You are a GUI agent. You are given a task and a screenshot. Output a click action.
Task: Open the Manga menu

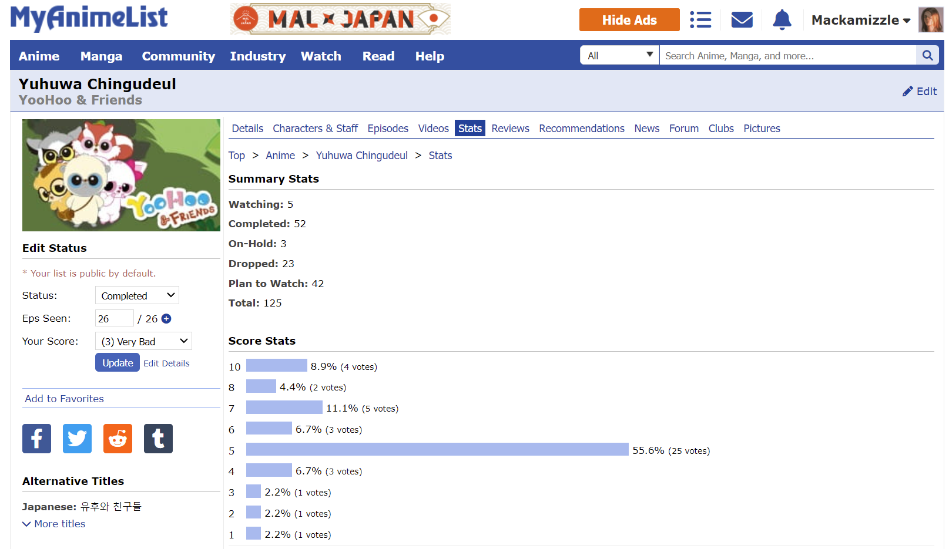click(102, 56)
